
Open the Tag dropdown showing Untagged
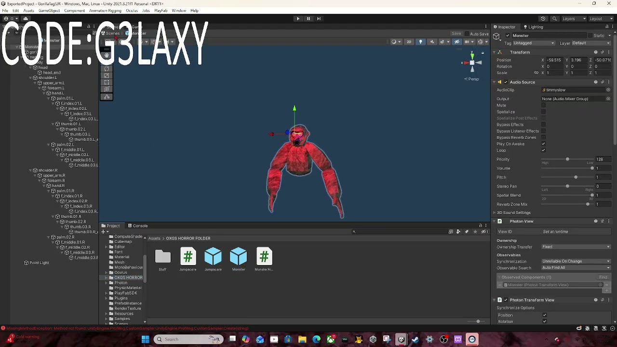point(534,43)
